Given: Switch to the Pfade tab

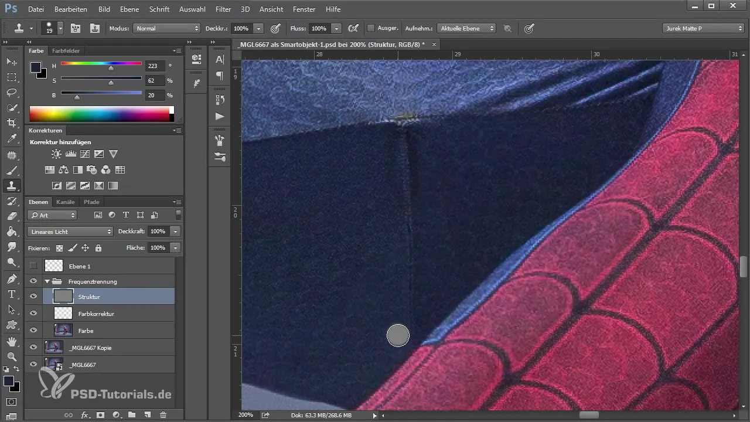Looking at the screenshot, I should [91, 202].
